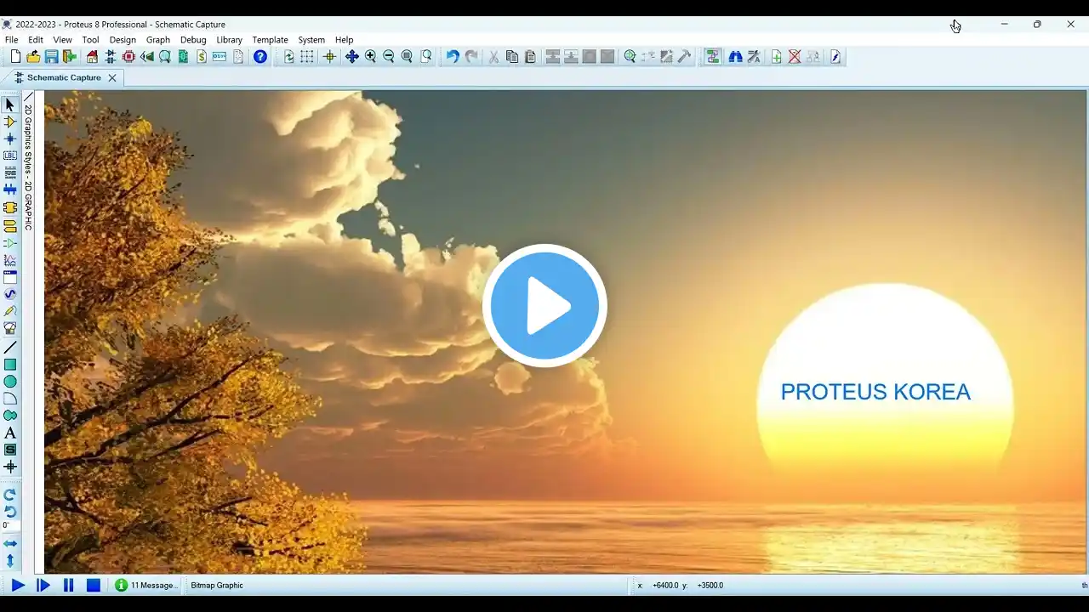
Task: Click the rotation angle field showing 0°
Action: [x=9, y=526]
